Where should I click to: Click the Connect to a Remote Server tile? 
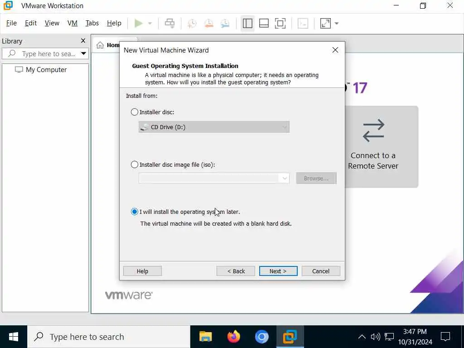point(382,146)
